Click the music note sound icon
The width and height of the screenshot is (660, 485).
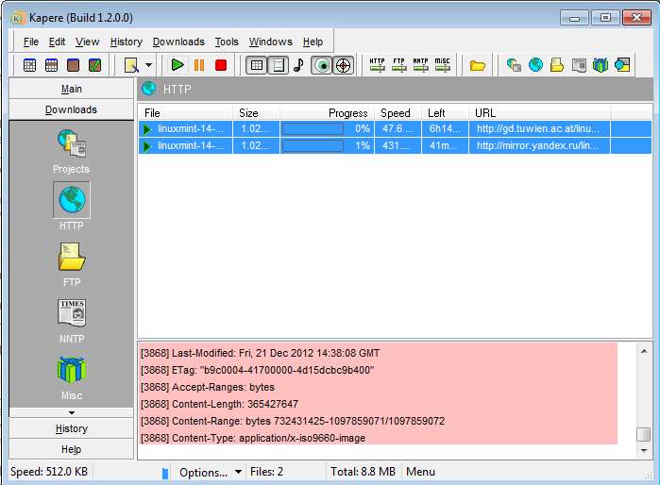299,65
